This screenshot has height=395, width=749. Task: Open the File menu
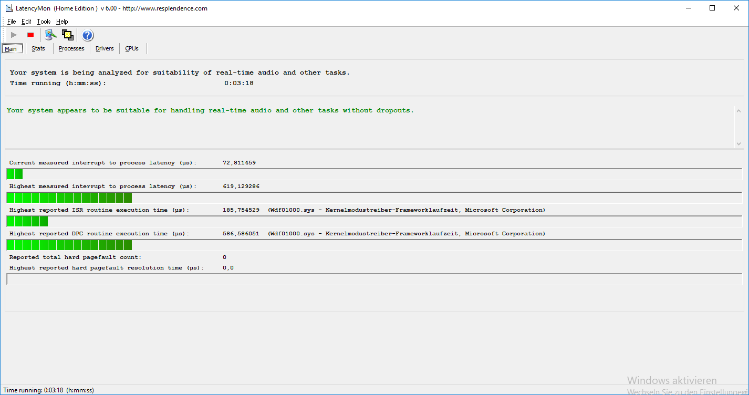[x=12, y=22]
